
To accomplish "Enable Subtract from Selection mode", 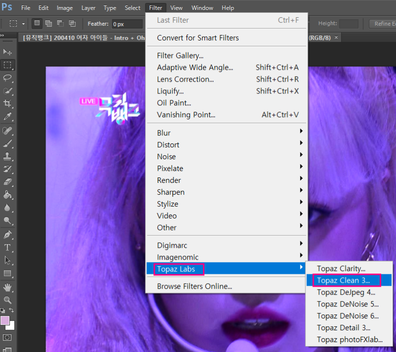I will pos(60,23).
